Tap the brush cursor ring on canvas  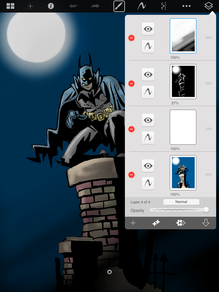point(109,272)
